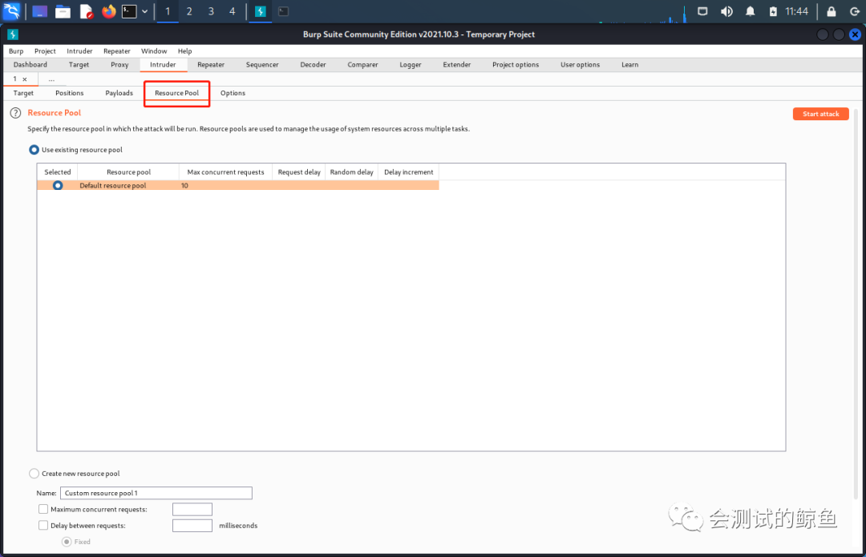Image resolution: width=866 pixels, height=557 pixels.
Task: Open the notifications bell icon
Action: (x=750, y=11)
